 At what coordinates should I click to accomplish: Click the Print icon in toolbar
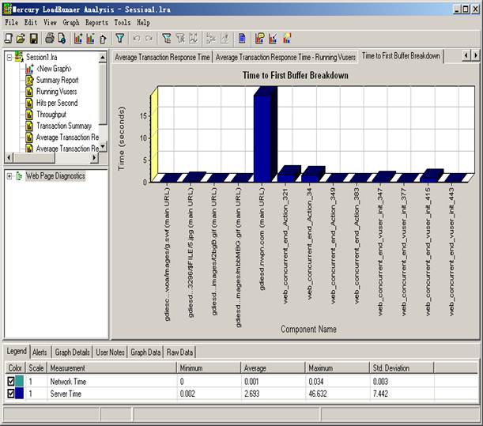49,38
